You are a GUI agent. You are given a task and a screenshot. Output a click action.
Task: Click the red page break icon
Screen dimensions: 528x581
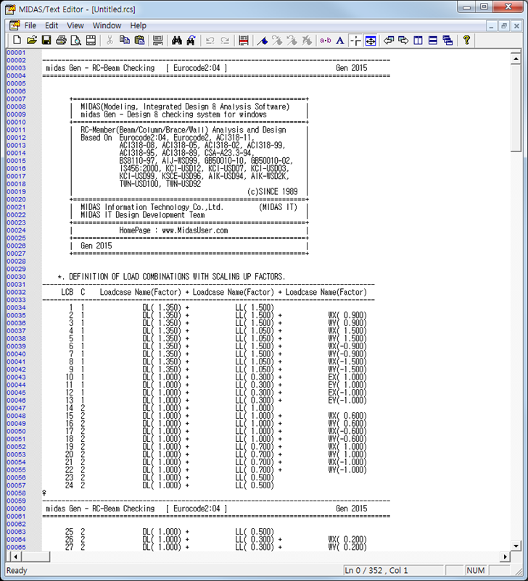(244, 41)
